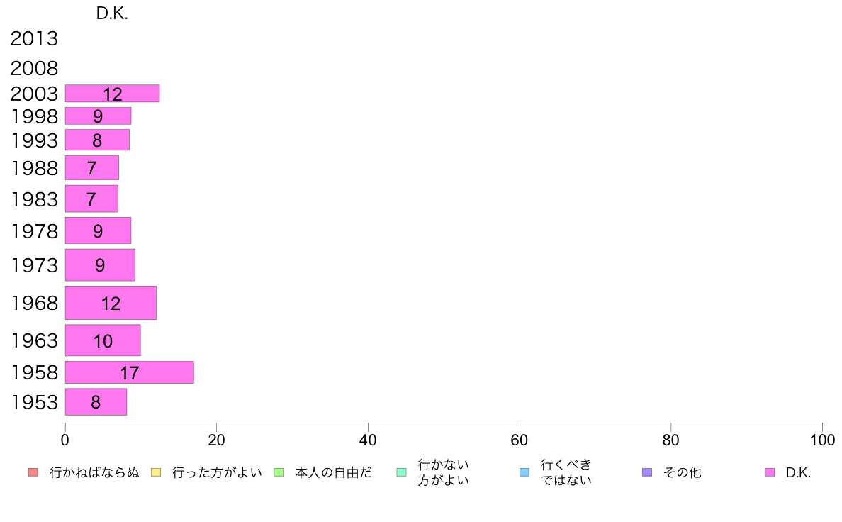Select the 1953 bar showing 8
The width and height of the screenshot is (842, 522).
(x=96, y=402)
